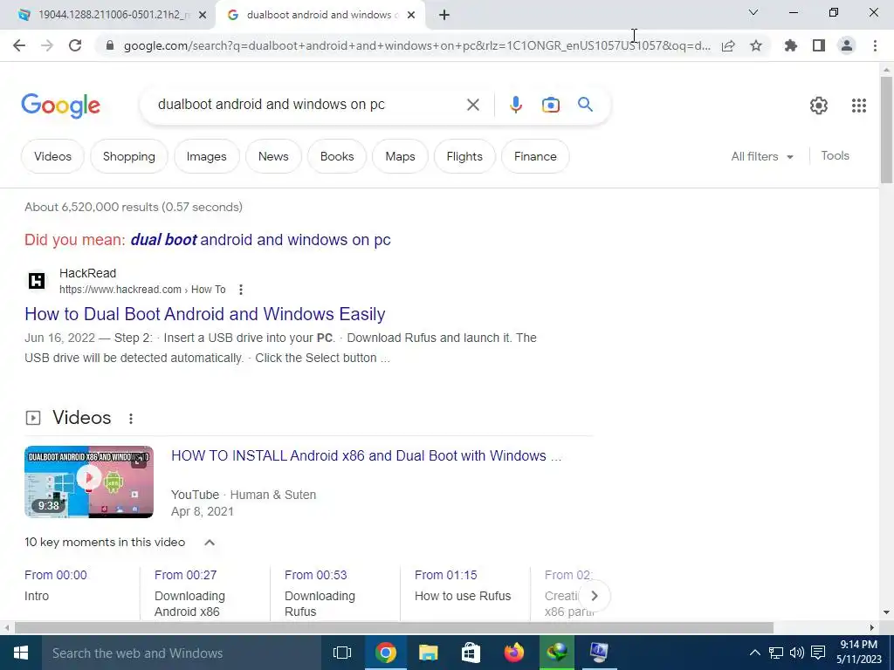This screenshot has width=894, height=670.
Task: Click the horizontal page scrollbar
Action: (394, 628)
